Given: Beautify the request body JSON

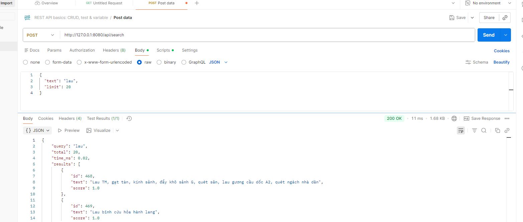Looking at the screenshot, I should click(x=501, y=62).
